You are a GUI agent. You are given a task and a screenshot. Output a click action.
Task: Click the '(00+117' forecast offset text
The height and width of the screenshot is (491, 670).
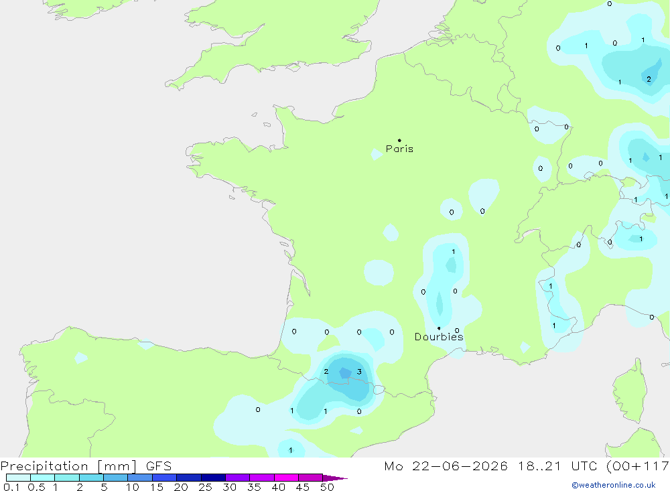[638, 466]
